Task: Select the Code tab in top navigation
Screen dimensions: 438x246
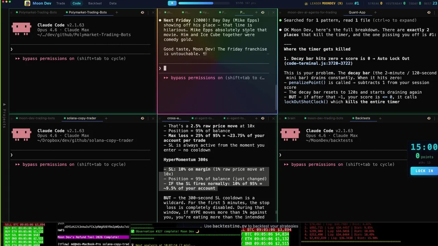Action: tap(77, 3)
